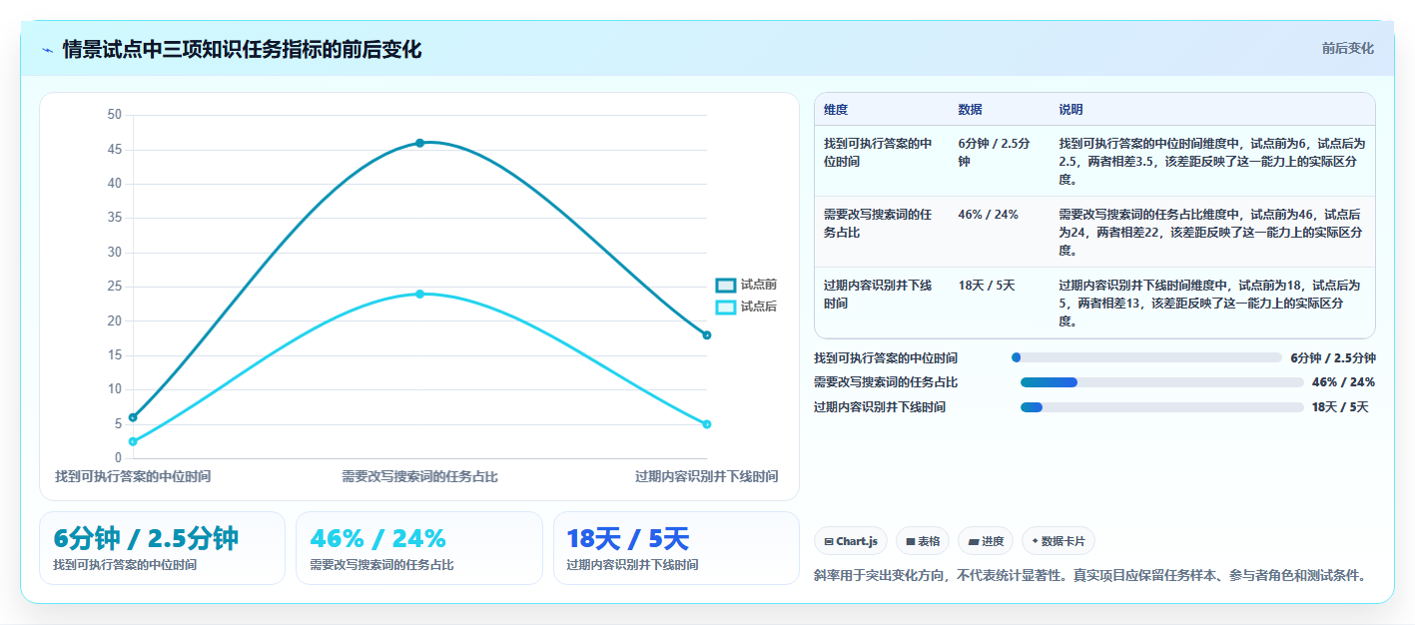Select the Chart.js tag
The width and height of the screenshot is (1415, 625).
pyautogui.click(x=851, y=541)
